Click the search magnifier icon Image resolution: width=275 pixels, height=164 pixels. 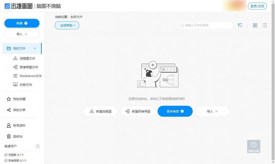coord(182,25)
